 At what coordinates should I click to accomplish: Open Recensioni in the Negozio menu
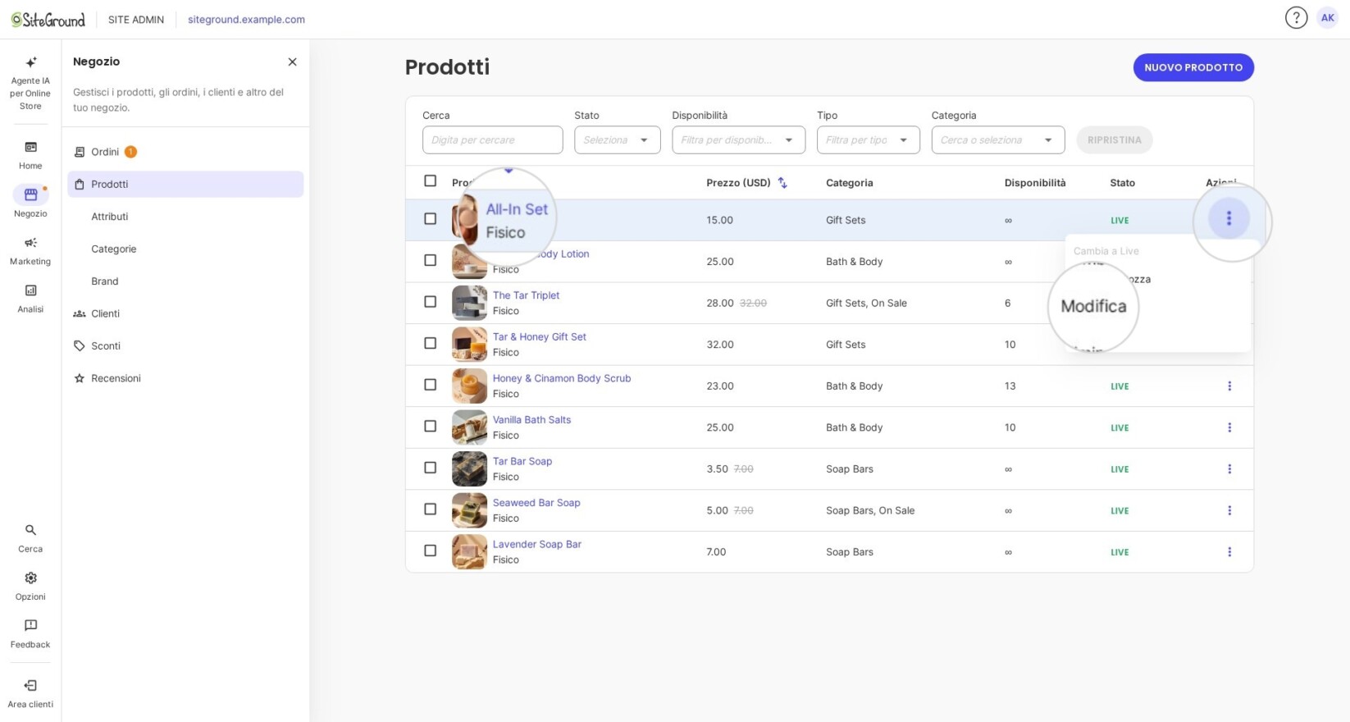(185, 378)
